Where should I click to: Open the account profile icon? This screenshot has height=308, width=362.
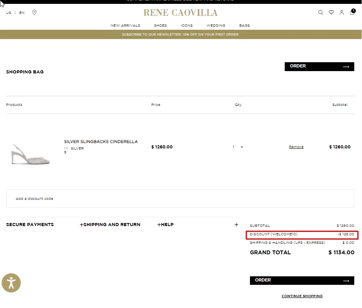coord(342,12)
